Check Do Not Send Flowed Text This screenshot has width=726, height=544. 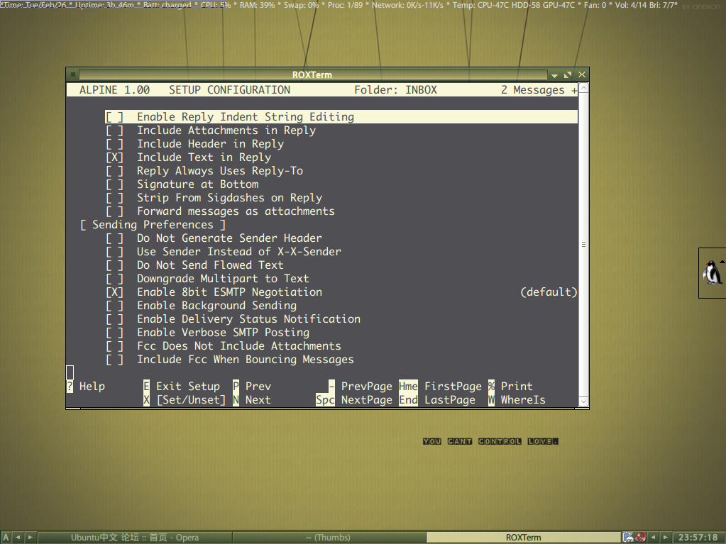click(x=114, y=265)
